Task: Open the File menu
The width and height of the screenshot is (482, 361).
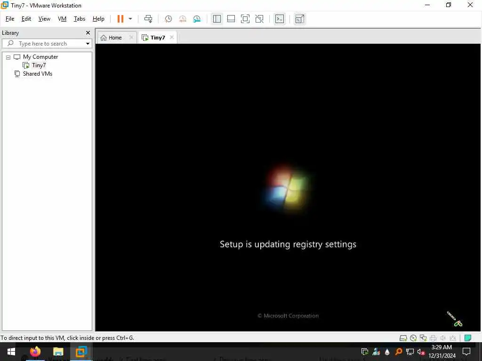Action: pyautogui.click(x=10, y=19)
